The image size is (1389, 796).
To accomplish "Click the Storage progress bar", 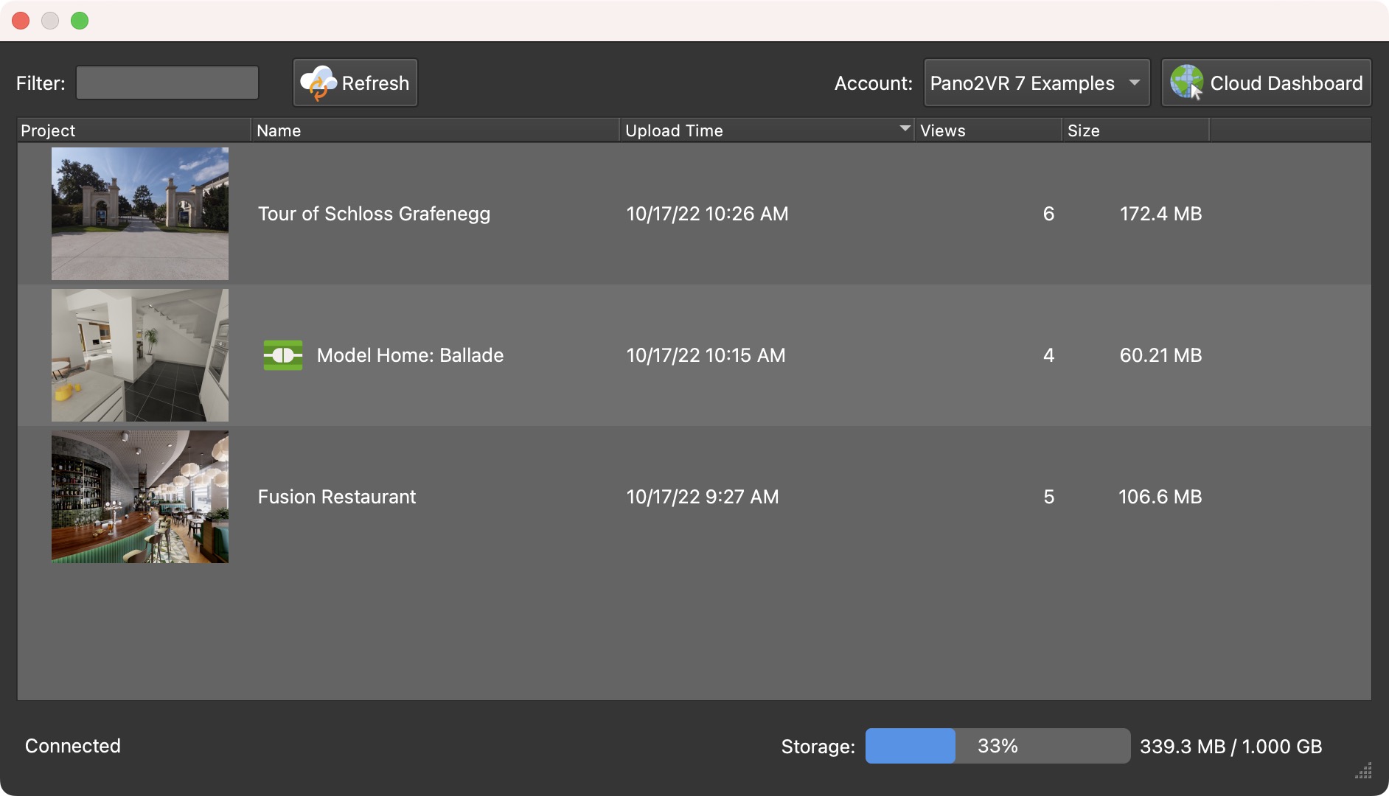I will coord(998,745).
